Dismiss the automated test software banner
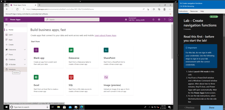 (x=170, y=14)
